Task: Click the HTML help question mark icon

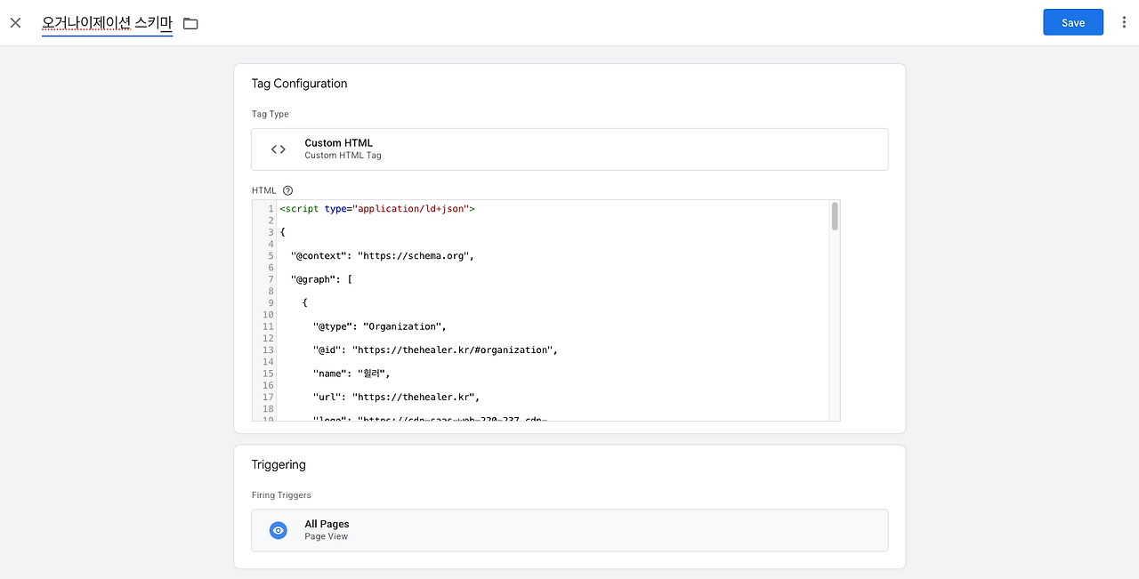Action: [x=287, y=190]
